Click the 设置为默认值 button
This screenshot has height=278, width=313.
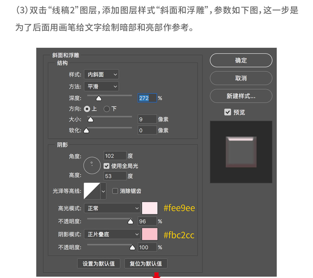[99, 263]
